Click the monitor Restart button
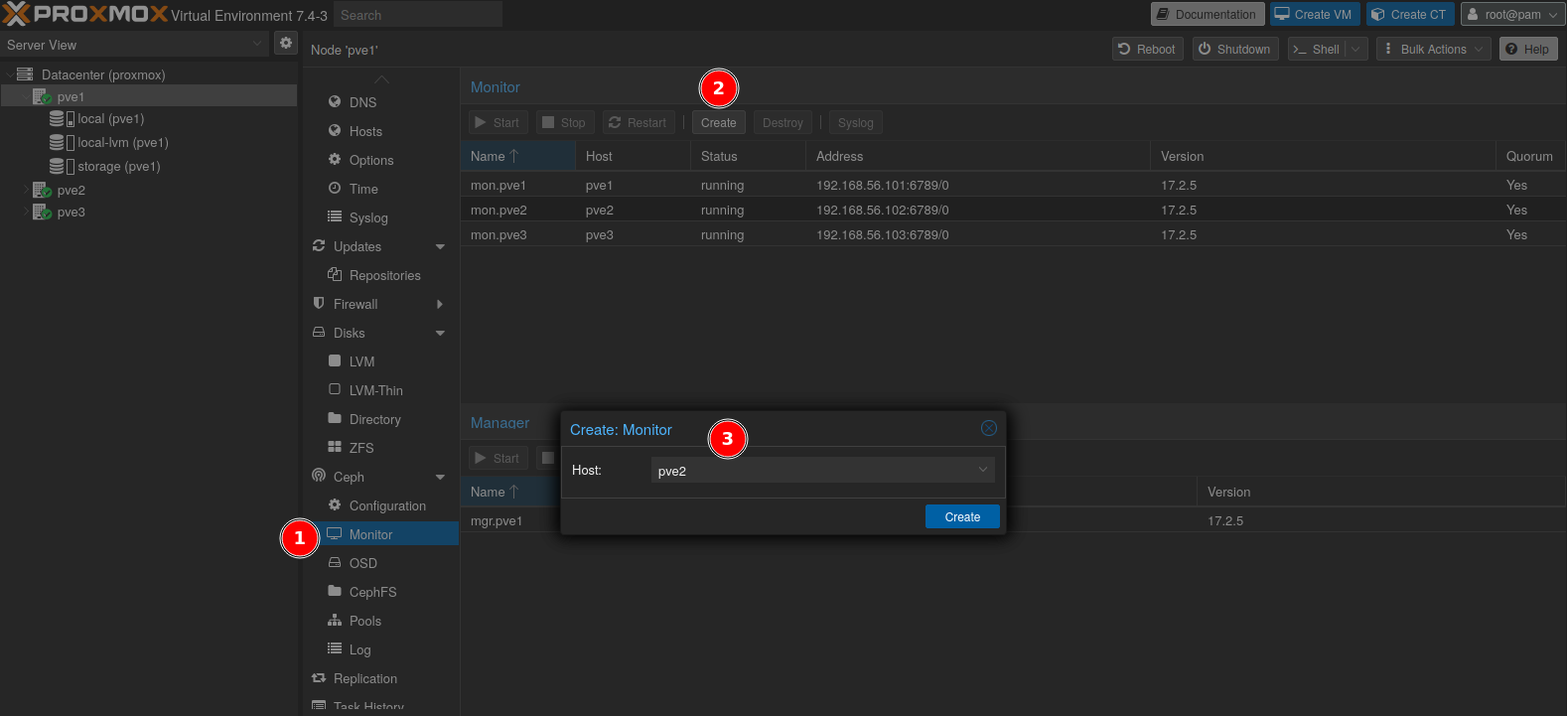 point(638,122)
